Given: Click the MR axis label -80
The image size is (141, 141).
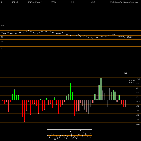Looking at the screenshot, I should 138,120.
